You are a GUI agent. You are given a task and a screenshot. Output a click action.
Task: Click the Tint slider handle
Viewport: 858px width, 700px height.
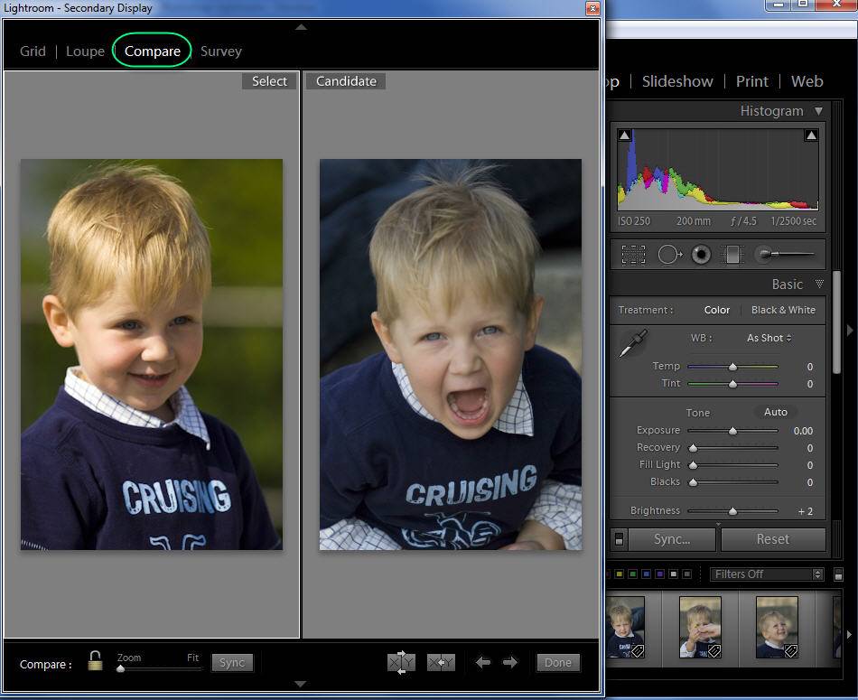[x=732, y=384]
